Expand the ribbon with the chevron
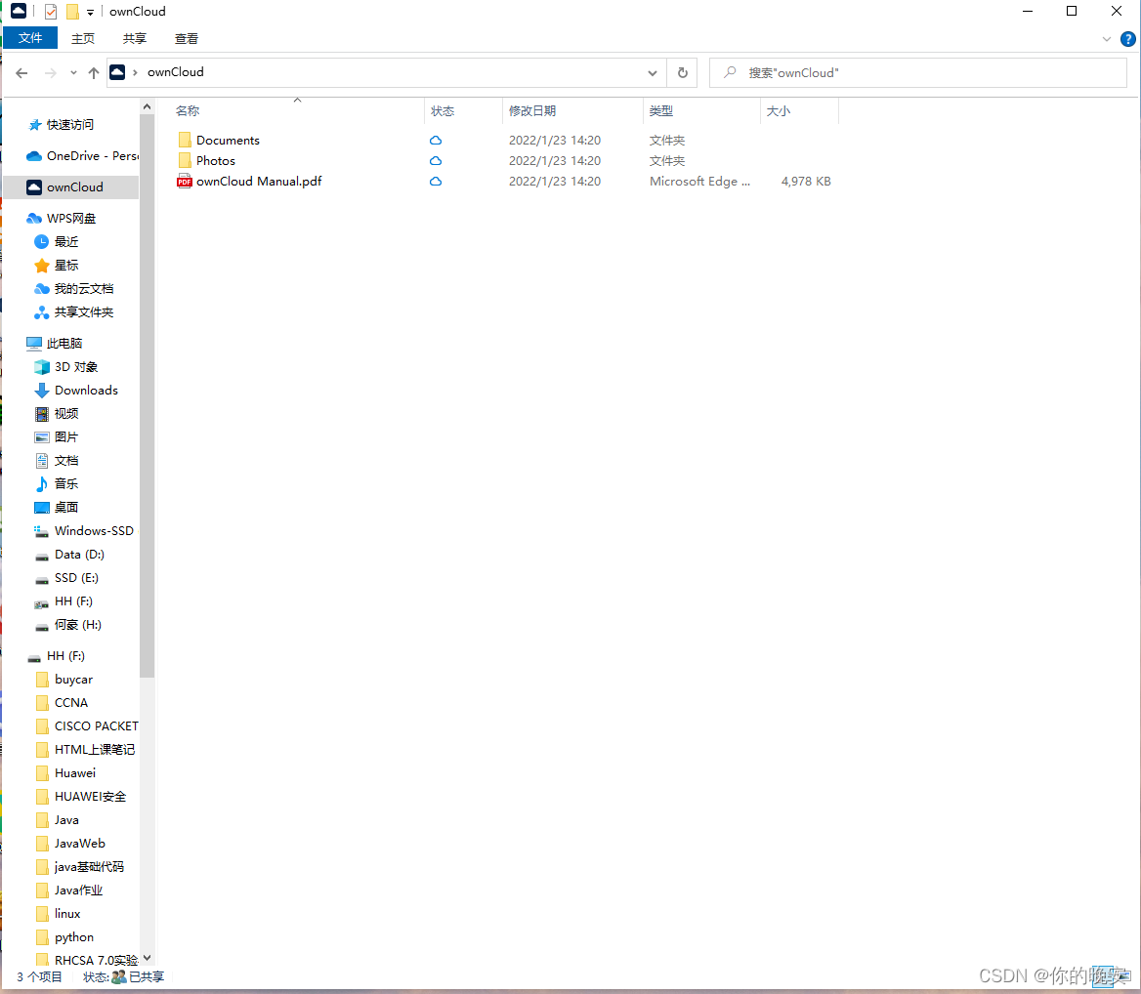1141x994 pixels. click(1107, 39)
